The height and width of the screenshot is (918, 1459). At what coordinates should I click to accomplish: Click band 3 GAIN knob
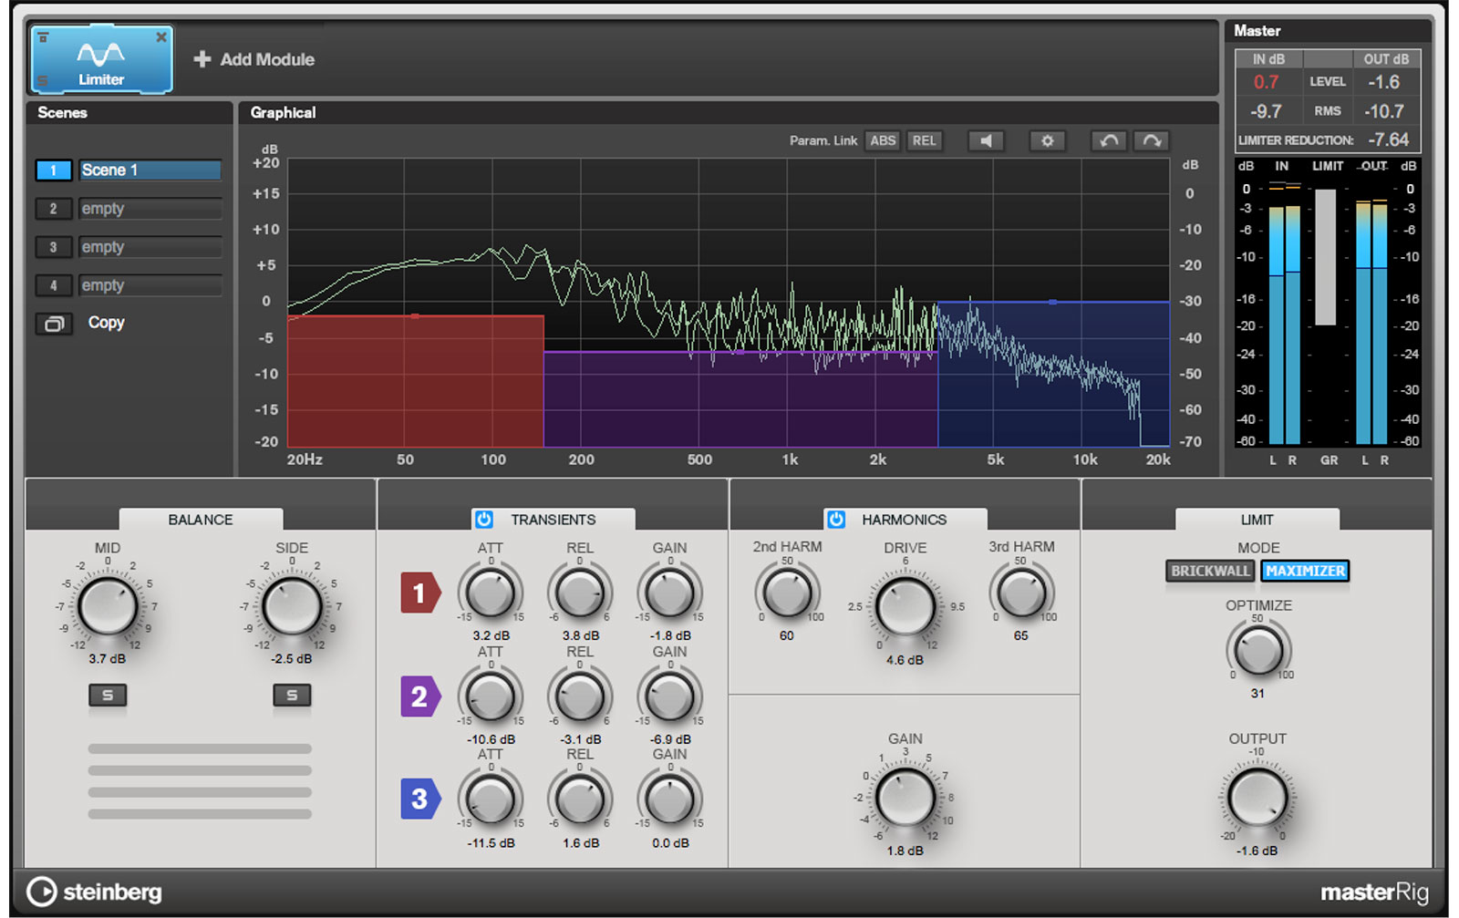coord(669,800)
